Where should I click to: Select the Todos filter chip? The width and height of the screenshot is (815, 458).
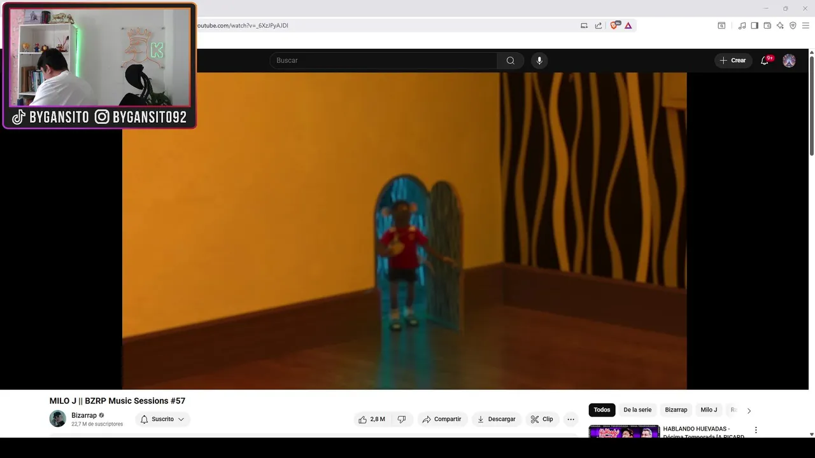pyautogui.click(x=602, y=410)
